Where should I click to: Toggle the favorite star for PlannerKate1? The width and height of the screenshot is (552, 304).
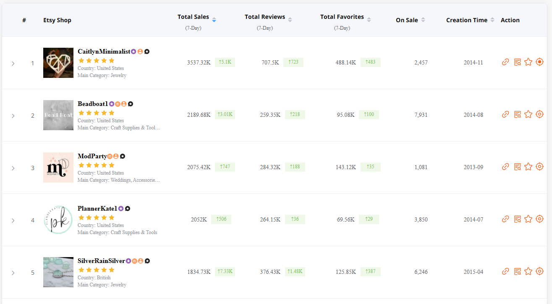point(528,219)
